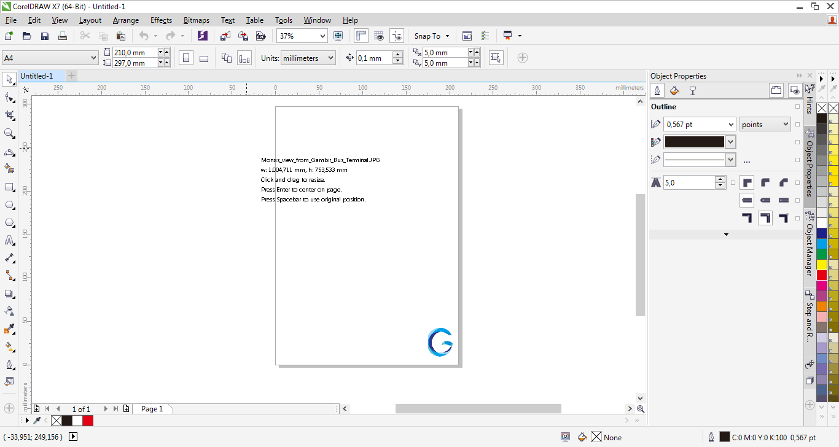Click the page width input field
This screenshot has width=839, height=447.
tap(135, 53)
